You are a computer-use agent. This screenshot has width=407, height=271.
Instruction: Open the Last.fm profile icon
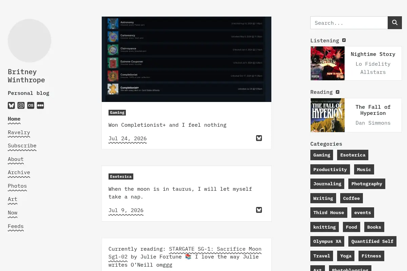31,105
